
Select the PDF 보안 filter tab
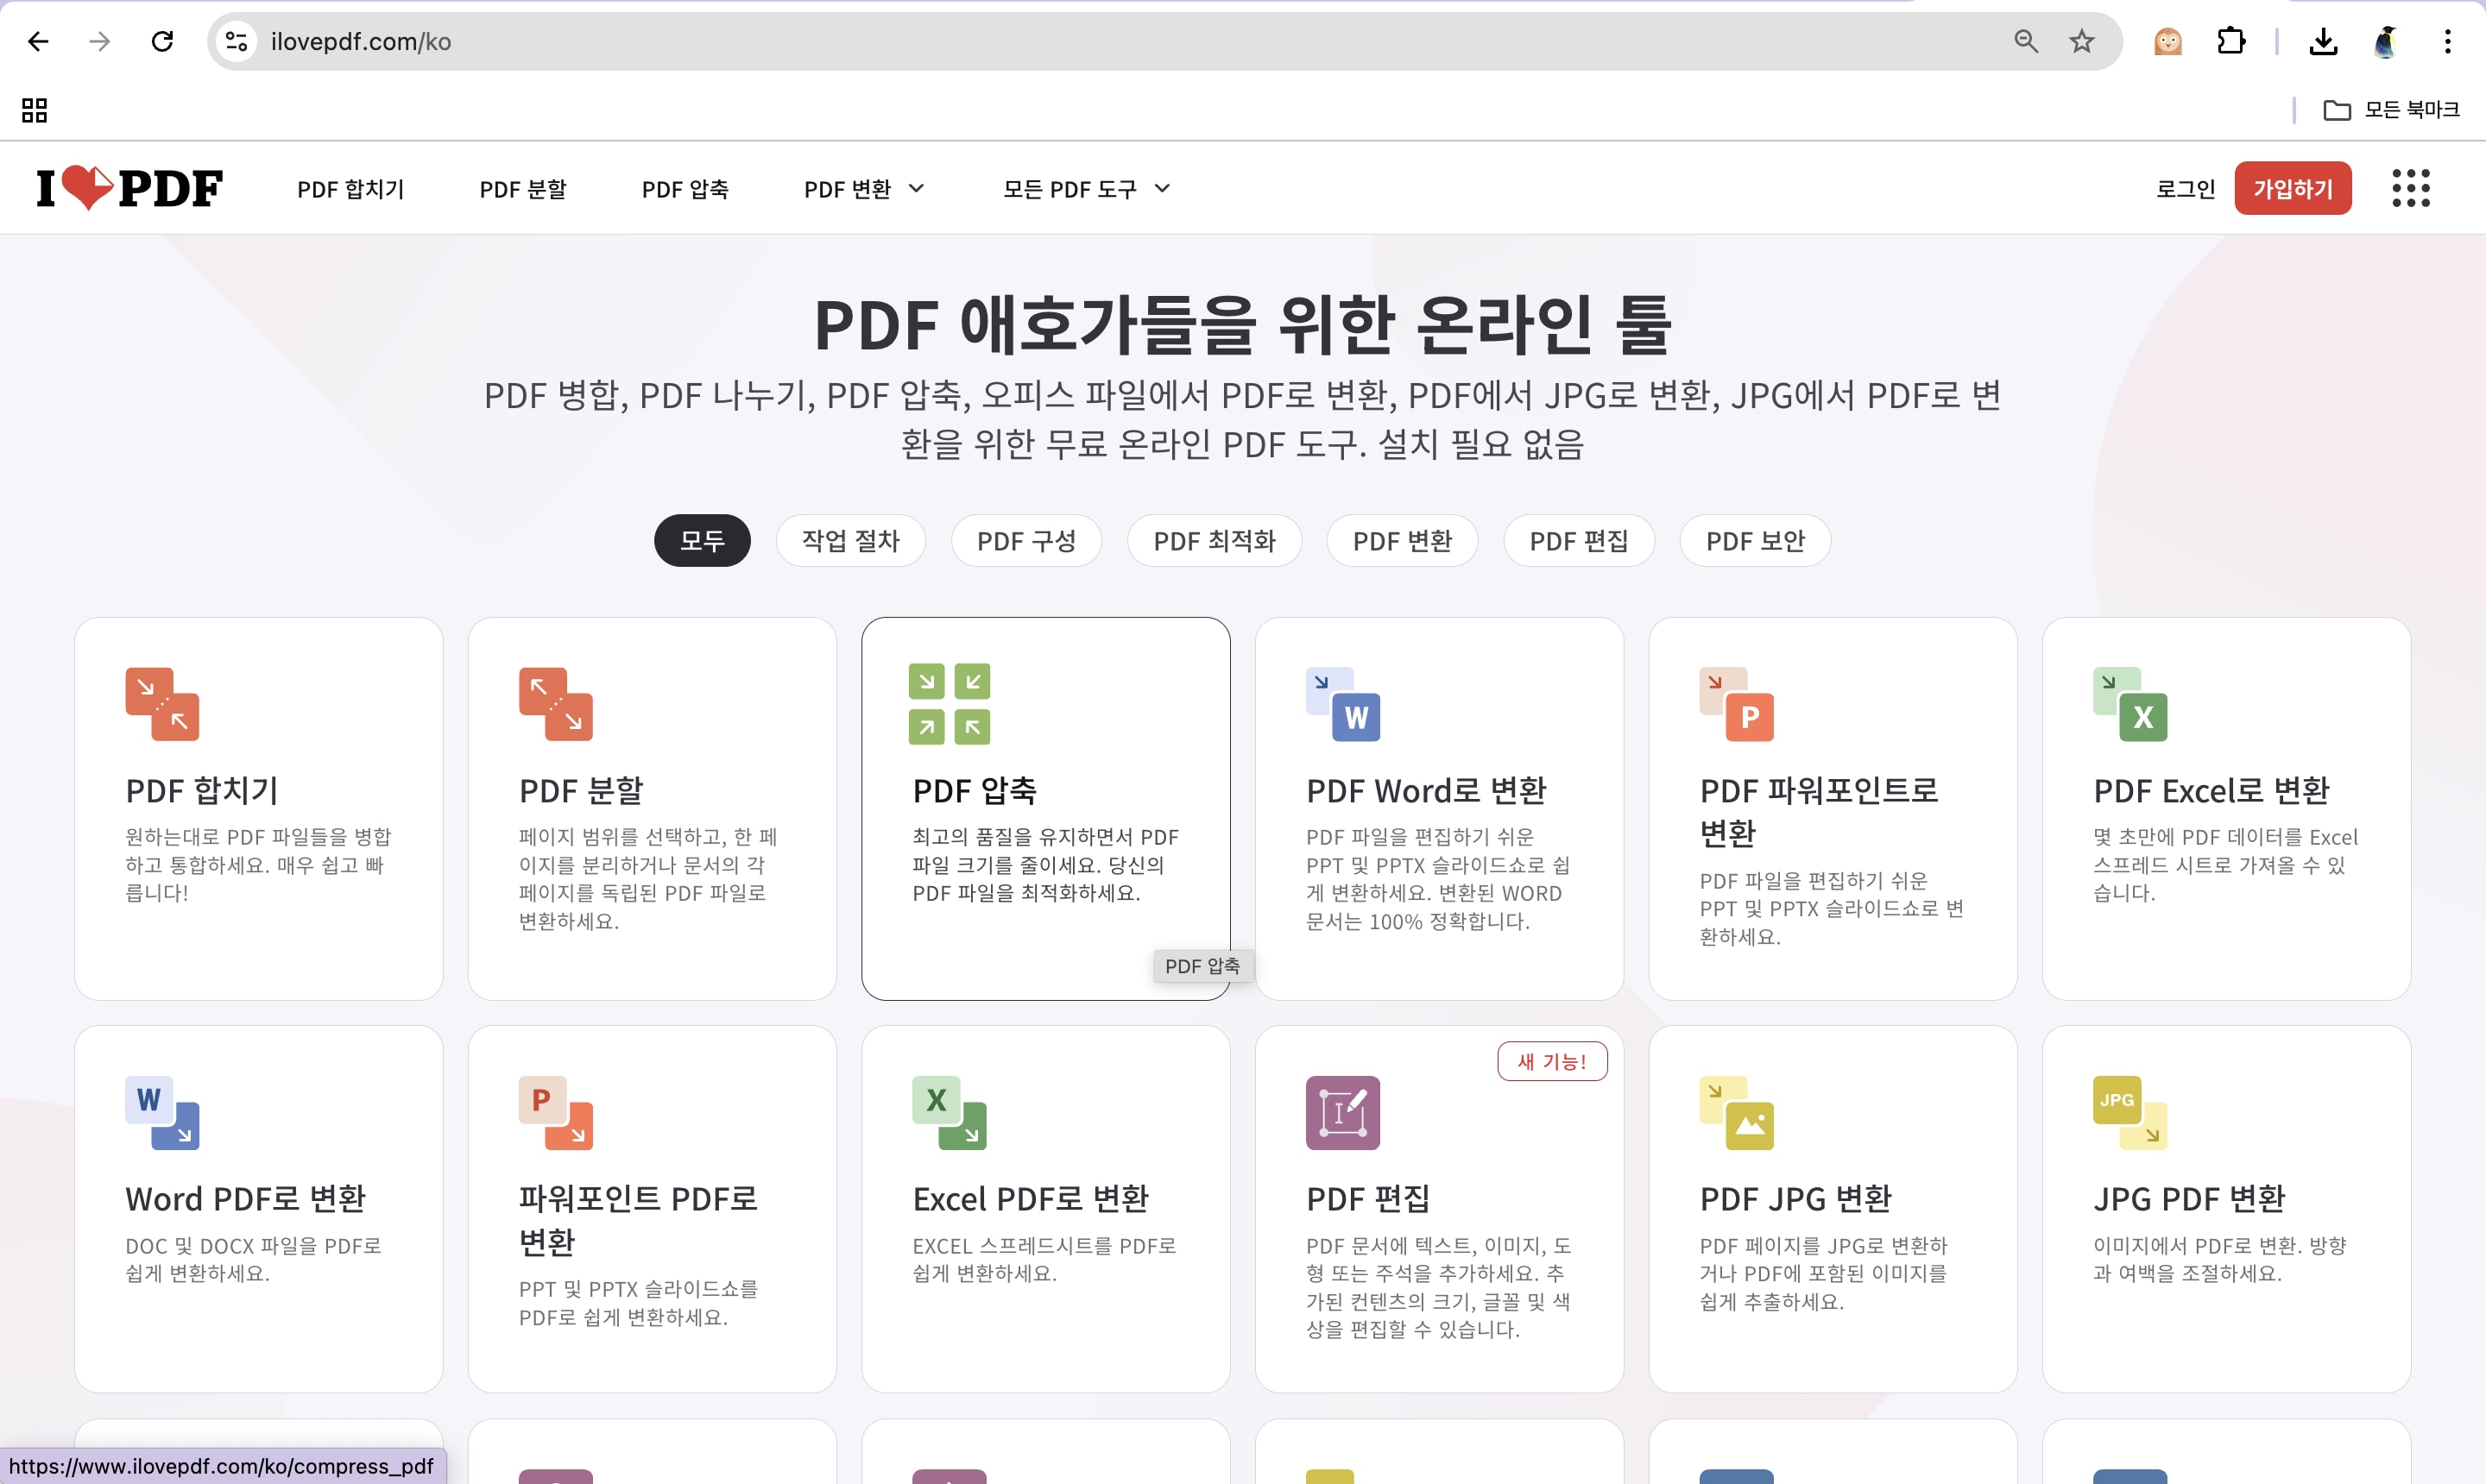(x=1755, y=541)
